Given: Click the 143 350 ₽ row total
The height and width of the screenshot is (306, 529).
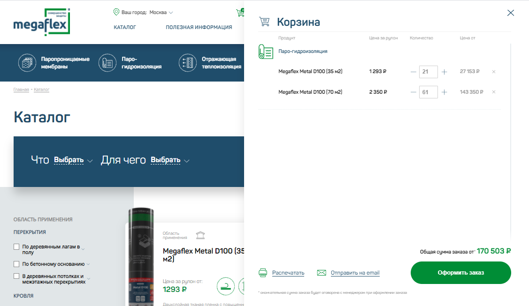Looking at the screenshot, I should (471, 92).
